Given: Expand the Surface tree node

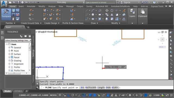Looking at the screenshot, I should (9, 54).
